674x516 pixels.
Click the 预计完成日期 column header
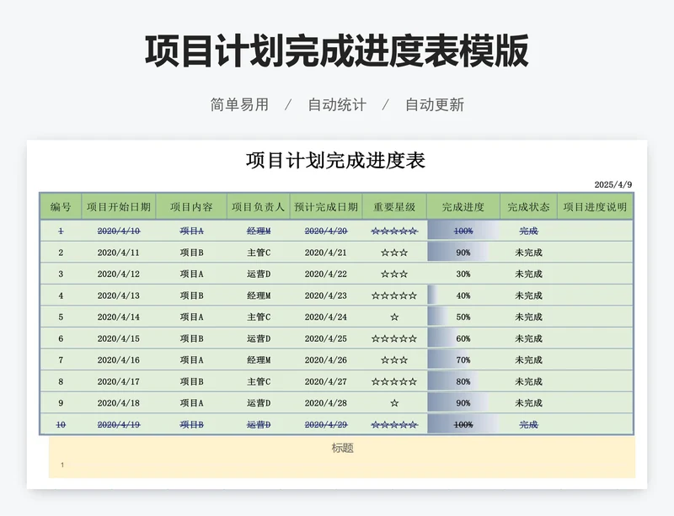326,207
